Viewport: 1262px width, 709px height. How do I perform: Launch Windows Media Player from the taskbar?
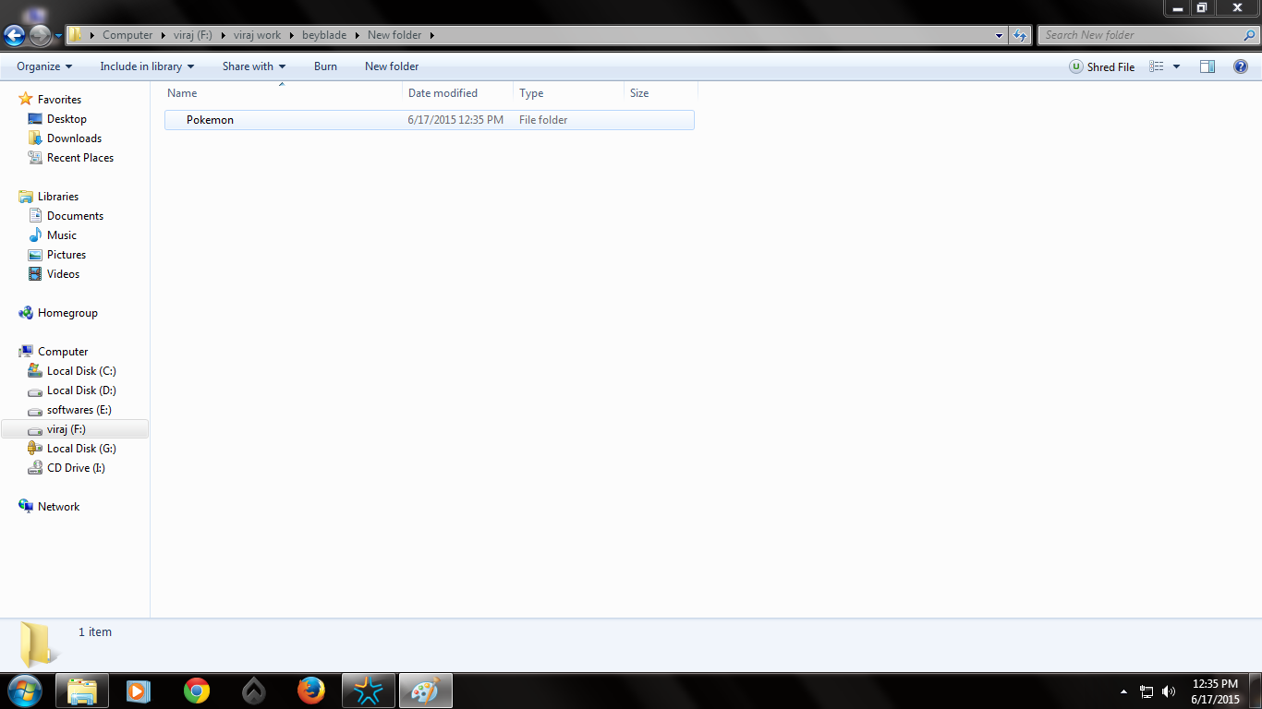tap(139, 691)
